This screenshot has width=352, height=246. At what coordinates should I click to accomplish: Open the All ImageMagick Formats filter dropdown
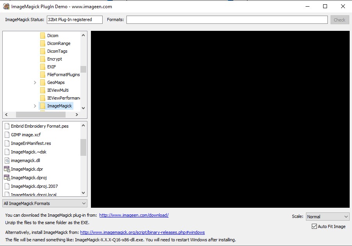(x=45, y=203)
